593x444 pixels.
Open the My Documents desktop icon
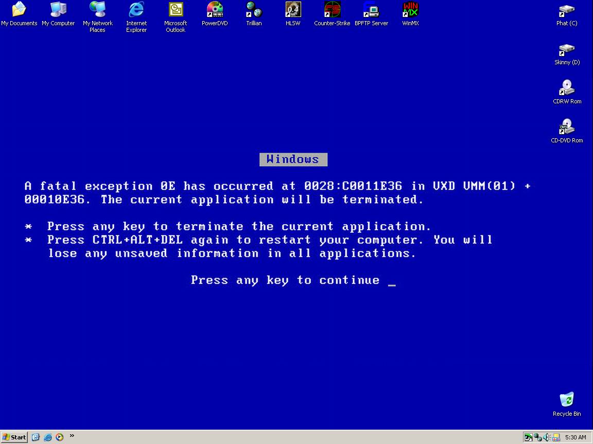19,14
